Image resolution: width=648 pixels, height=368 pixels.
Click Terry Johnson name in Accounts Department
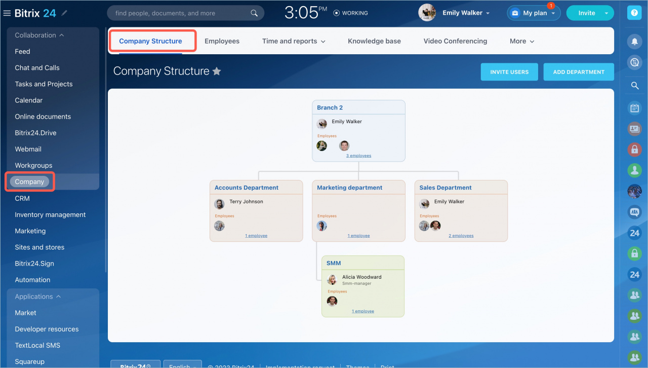pos(247,202)
